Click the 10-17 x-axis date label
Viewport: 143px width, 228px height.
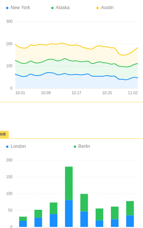[76, 93]
